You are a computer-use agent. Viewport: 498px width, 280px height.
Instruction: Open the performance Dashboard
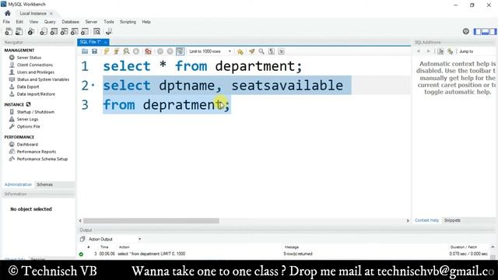pyautogui.click(x=27, y=144)
